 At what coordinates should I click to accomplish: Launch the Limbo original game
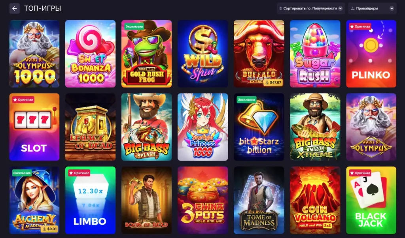pyautogui.click(x=91, y=201)
